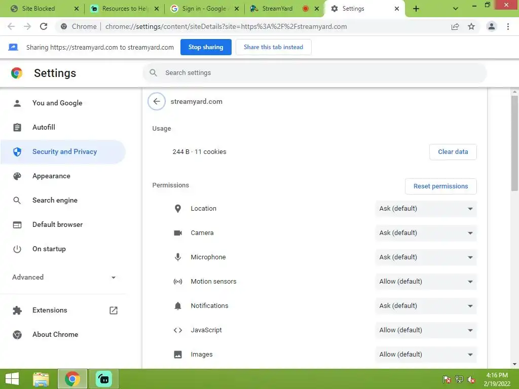The height and width of the screenshot is (389, 519).
Task: Open the Images permission dropdown
Action: tap(426, 354)
